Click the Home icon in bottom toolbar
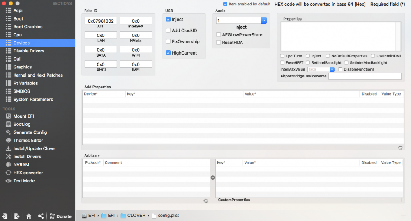Image resolution: width=411 pixels, height=221 pixels. pos(29,216)
